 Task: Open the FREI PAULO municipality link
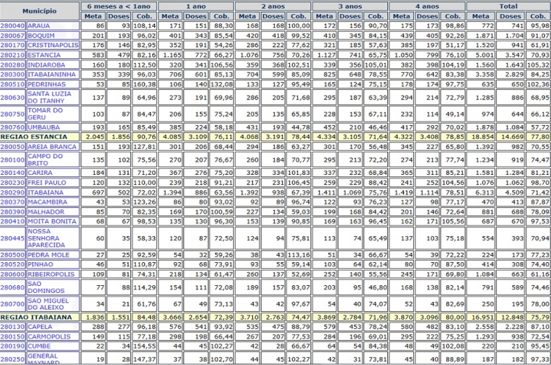click(x=47, y=182)
